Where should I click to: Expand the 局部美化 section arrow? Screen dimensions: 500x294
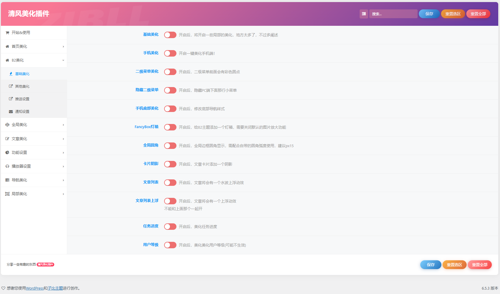63,194
